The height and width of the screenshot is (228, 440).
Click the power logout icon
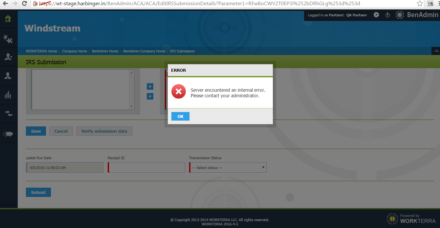tap(387, 15)
